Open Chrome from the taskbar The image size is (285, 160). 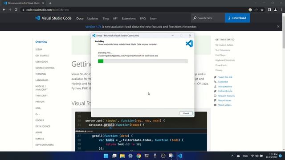(138, 156)
